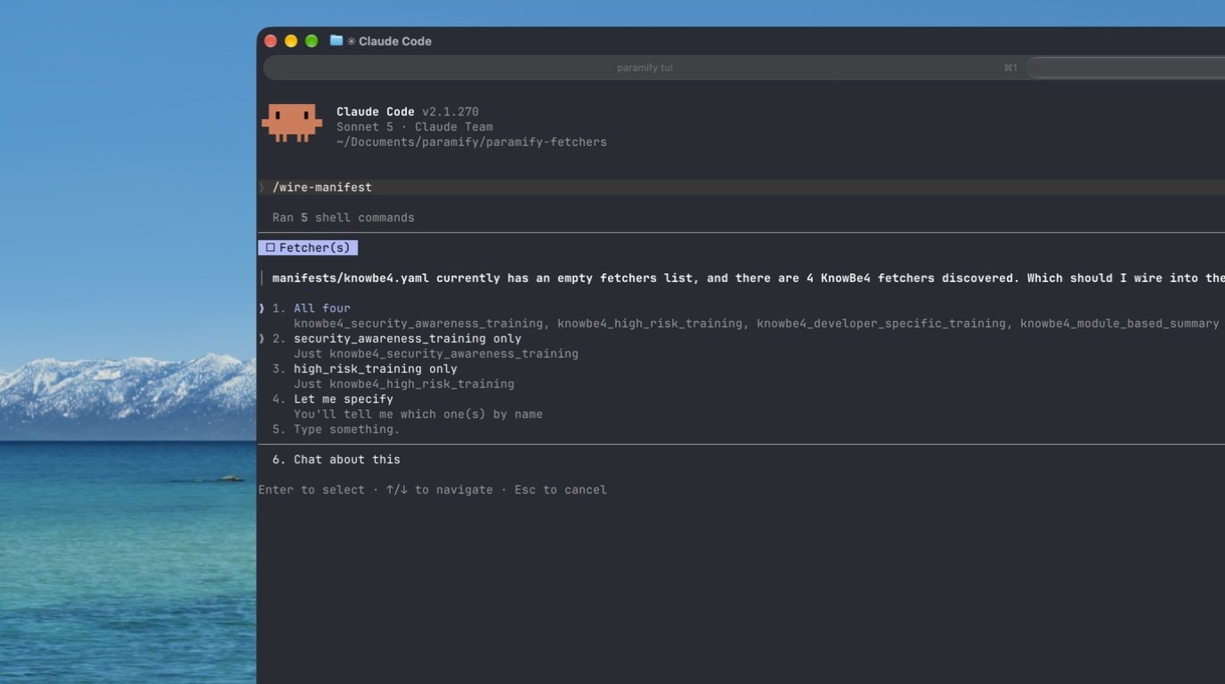Click the 'Enter to select' hint line
This screenshot has height=684, width=1225.
432,490
